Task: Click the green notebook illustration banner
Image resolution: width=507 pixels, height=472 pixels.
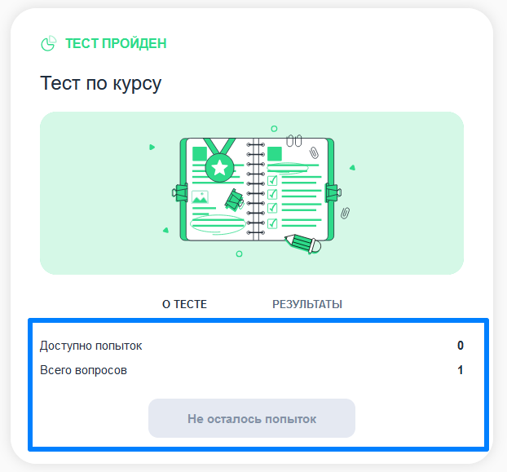Action: (x=252, y=193)
